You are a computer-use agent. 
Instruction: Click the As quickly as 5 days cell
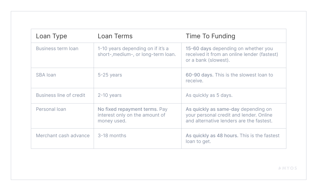click(x=209, y=95)
